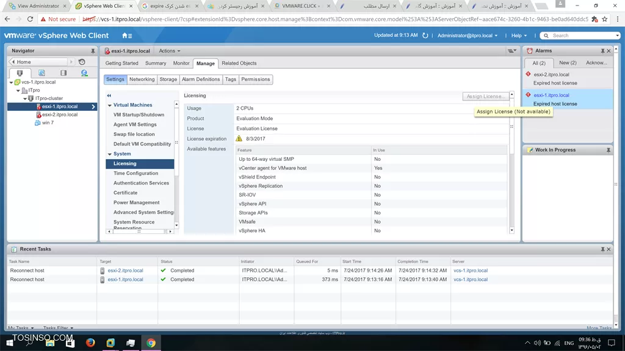Show New (2) alarms tab
Image resolution: width=625 pixels, height=351 pixels.
[568, 63]
